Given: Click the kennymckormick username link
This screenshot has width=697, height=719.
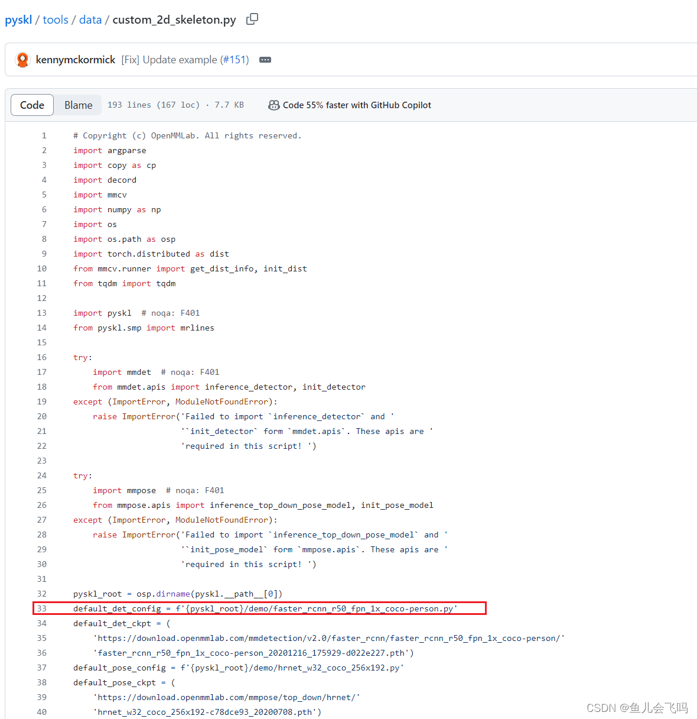Looking at the screenshot, I should click(75, 59).
